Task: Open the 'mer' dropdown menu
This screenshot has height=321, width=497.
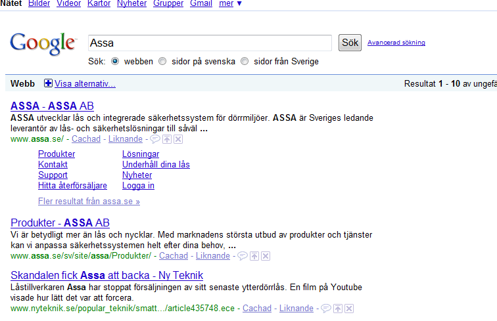Action: [231, 3]
